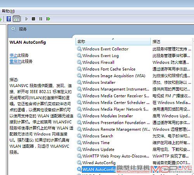
Task: Click the gear icon beside Windows Firewall
Action: 79,62
